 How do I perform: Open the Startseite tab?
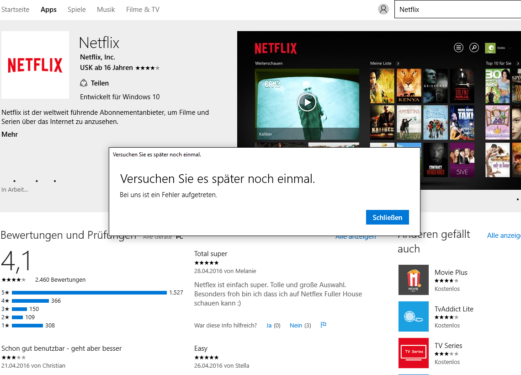[x=15, y=10]
